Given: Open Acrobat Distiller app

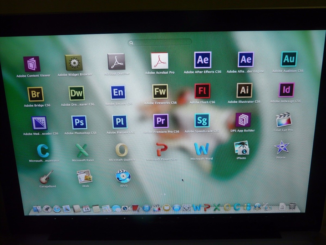Looking at the screenshot, I should click(116, 62).
